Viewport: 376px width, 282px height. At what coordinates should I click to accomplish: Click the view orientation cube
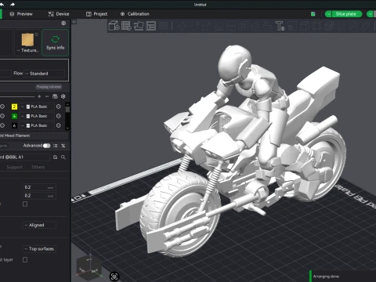89,266
